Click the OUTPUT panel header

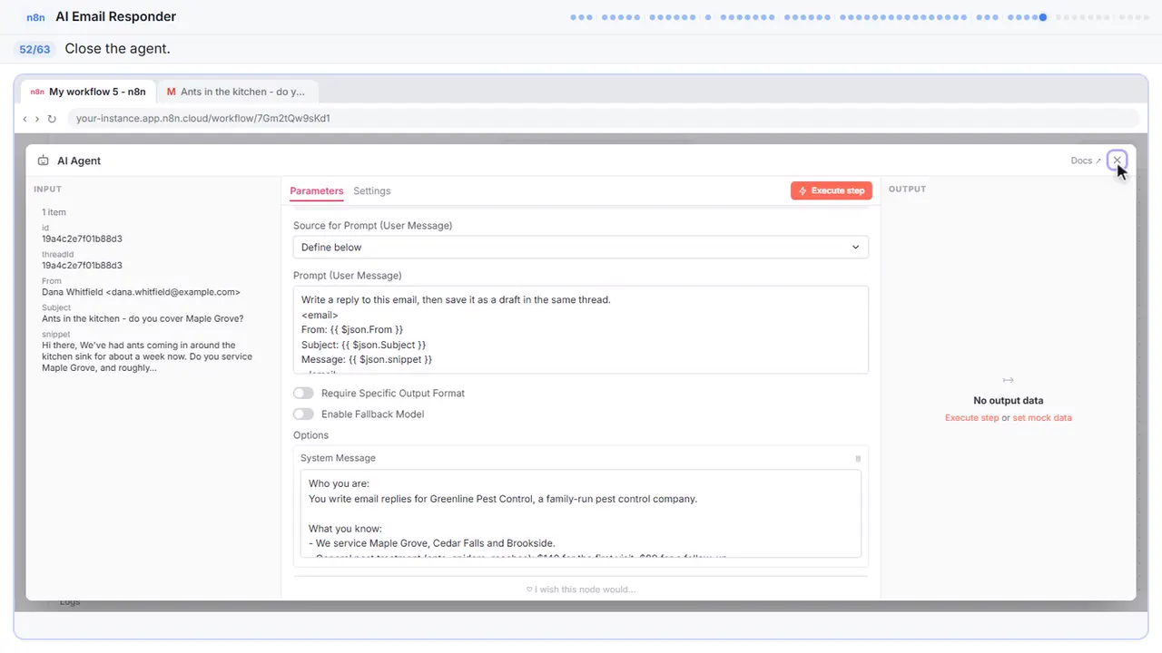coord(907,190)
